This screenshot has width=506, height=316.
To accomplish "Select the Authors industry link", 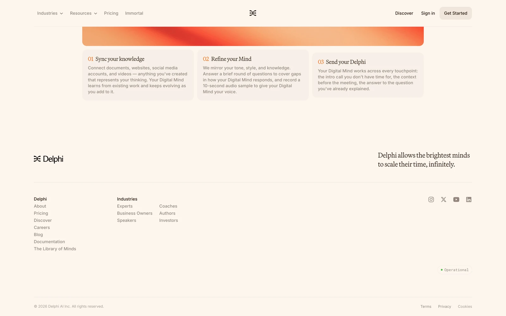I will click(167, 213).
